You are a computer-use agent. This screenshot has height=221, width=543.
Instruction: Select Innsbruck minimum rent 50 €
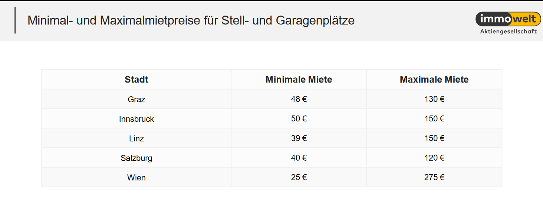tap(299, 119)
